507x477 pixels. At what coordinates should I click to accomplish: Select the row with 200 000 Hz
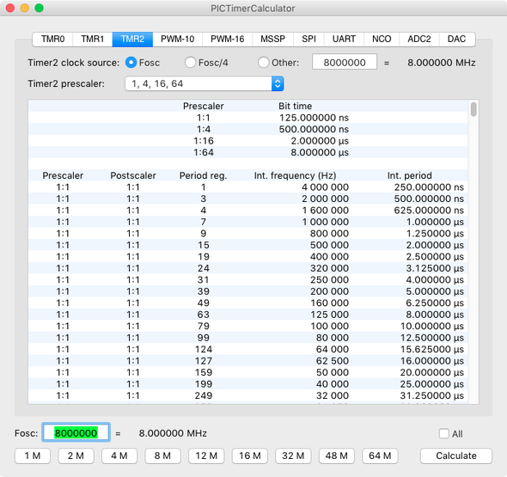coord(248,291)
